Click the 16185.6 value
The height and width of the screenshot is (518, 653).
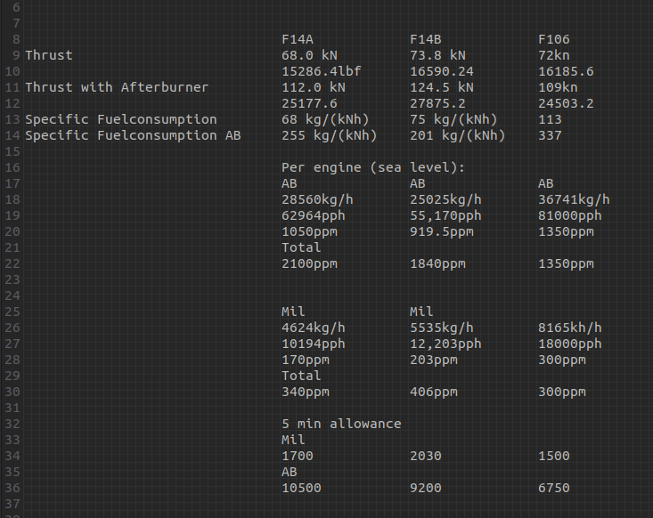click(x=566, y=71)
